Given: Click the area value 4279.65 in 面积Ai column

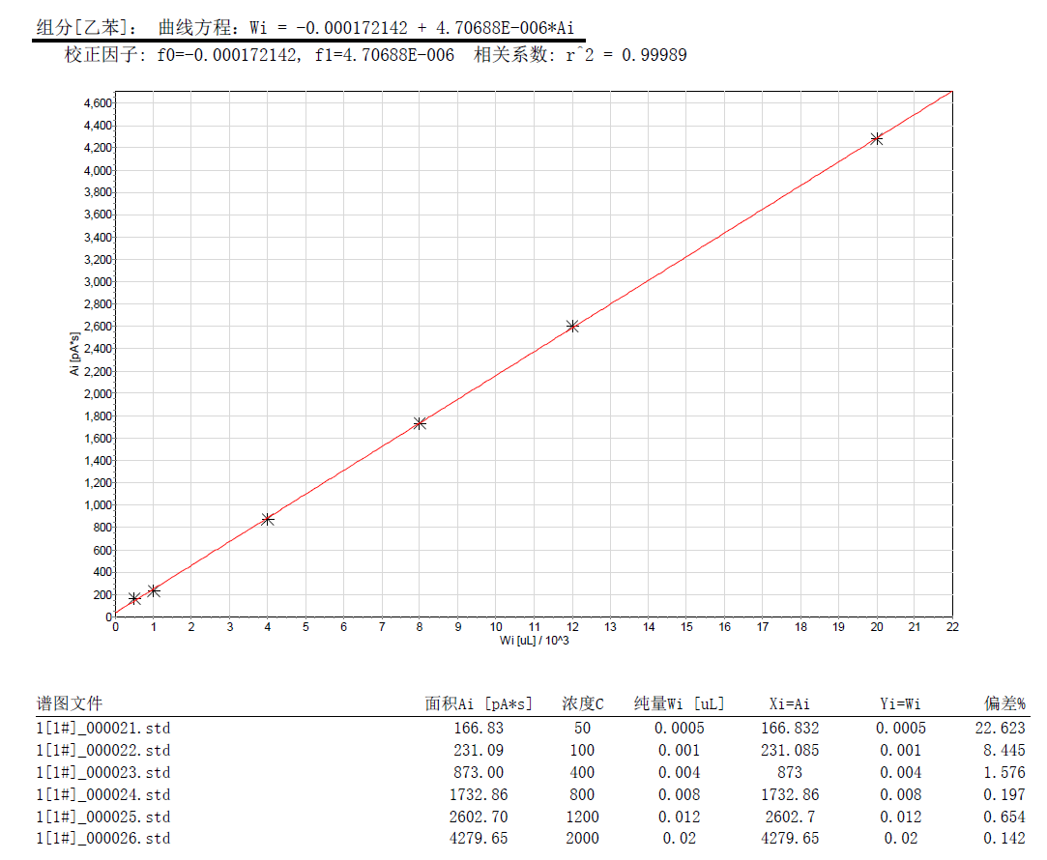Looking at the screenshot, I should (x=480, y=838).
